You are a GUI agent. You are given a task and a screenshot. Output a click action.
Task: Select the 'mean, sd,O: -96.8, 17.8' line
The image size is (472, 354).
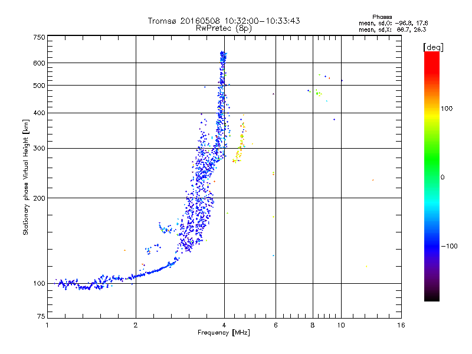[393, 23]
